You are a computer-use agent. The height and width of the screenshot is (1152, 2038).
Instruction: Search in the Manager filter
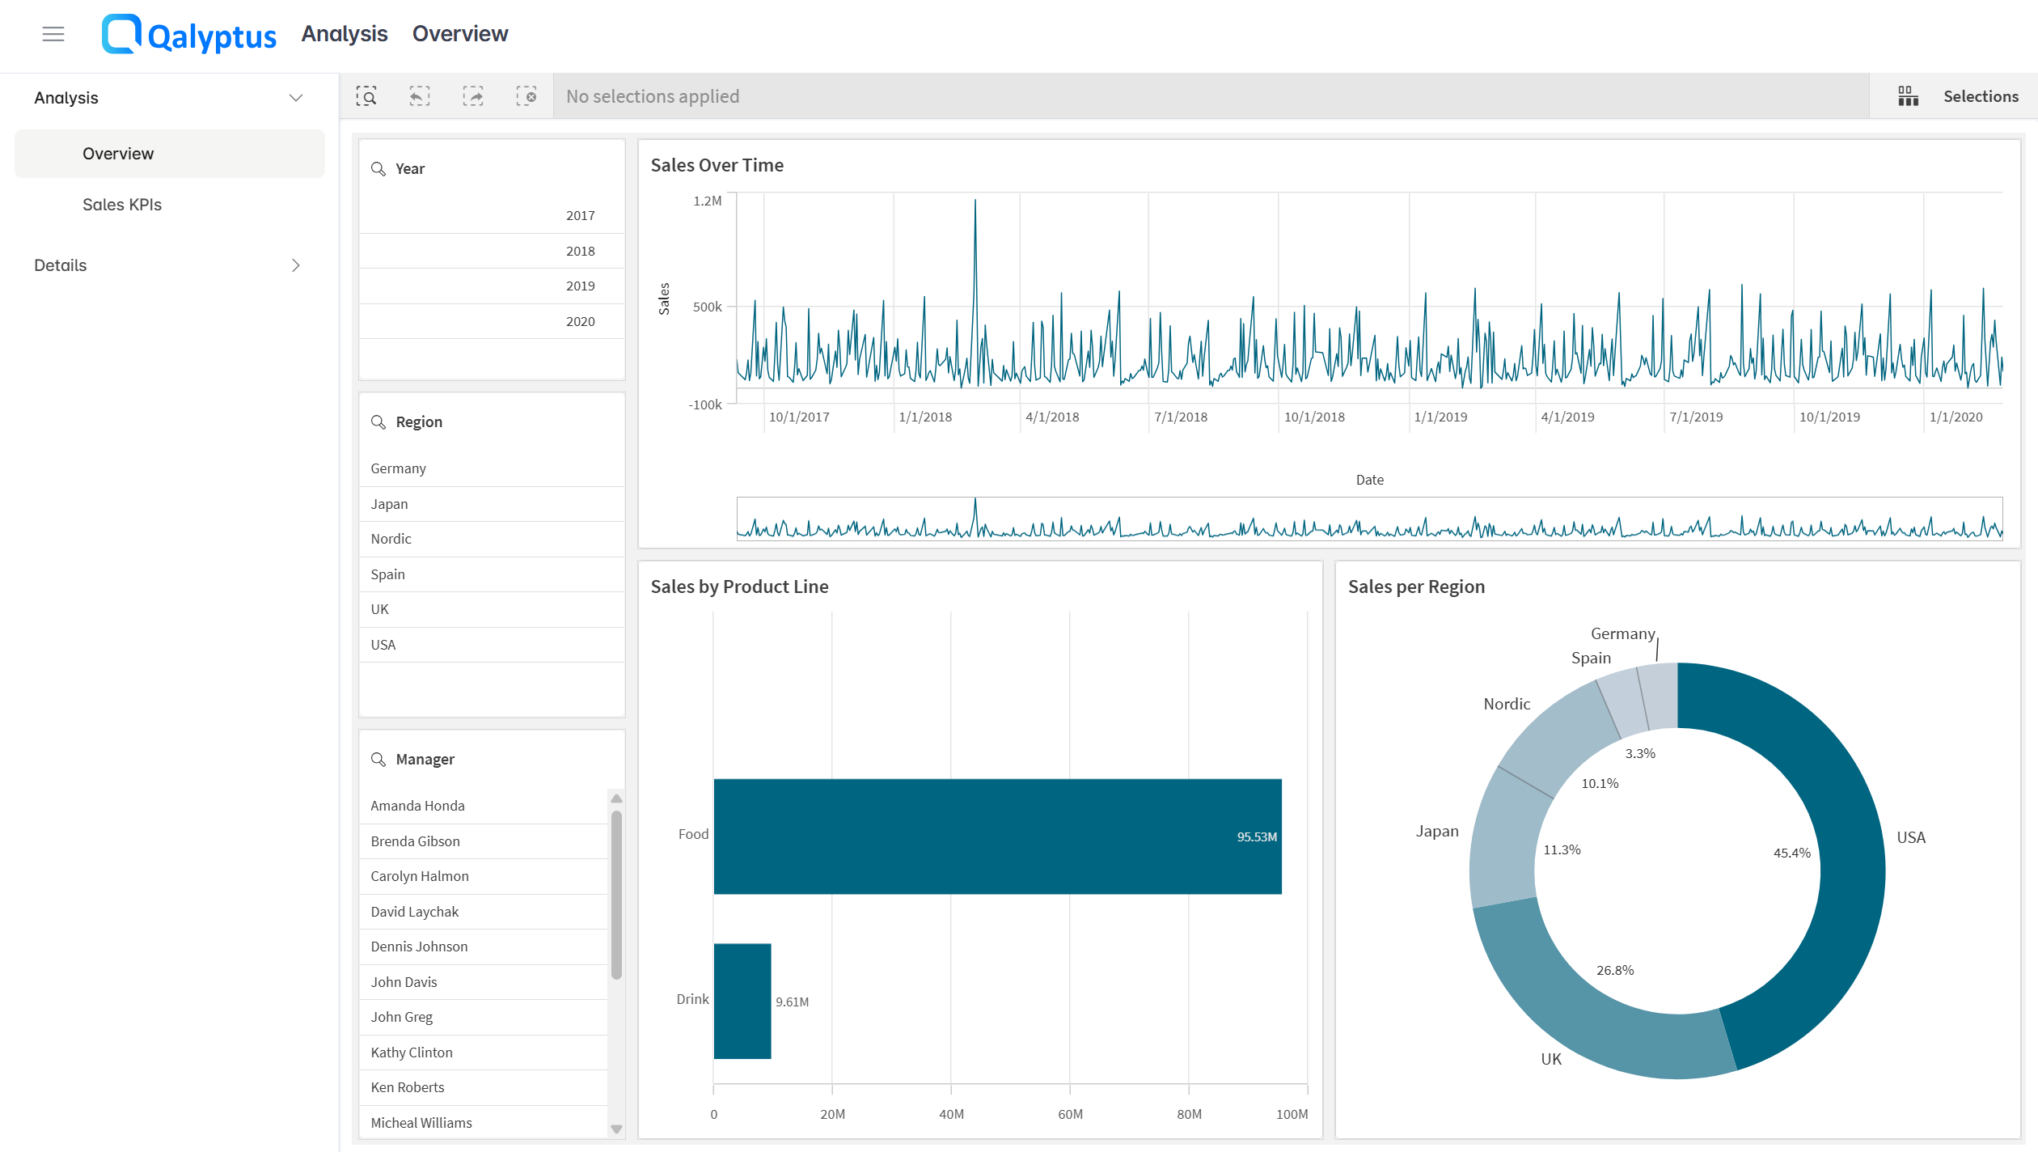click(x=378, y=759)
